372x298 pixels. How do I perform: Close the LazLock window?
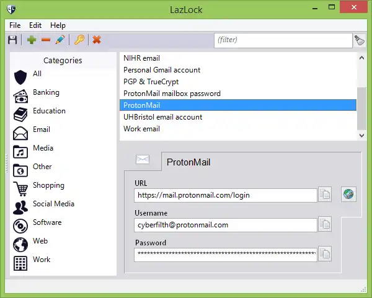tap(354, 7)
